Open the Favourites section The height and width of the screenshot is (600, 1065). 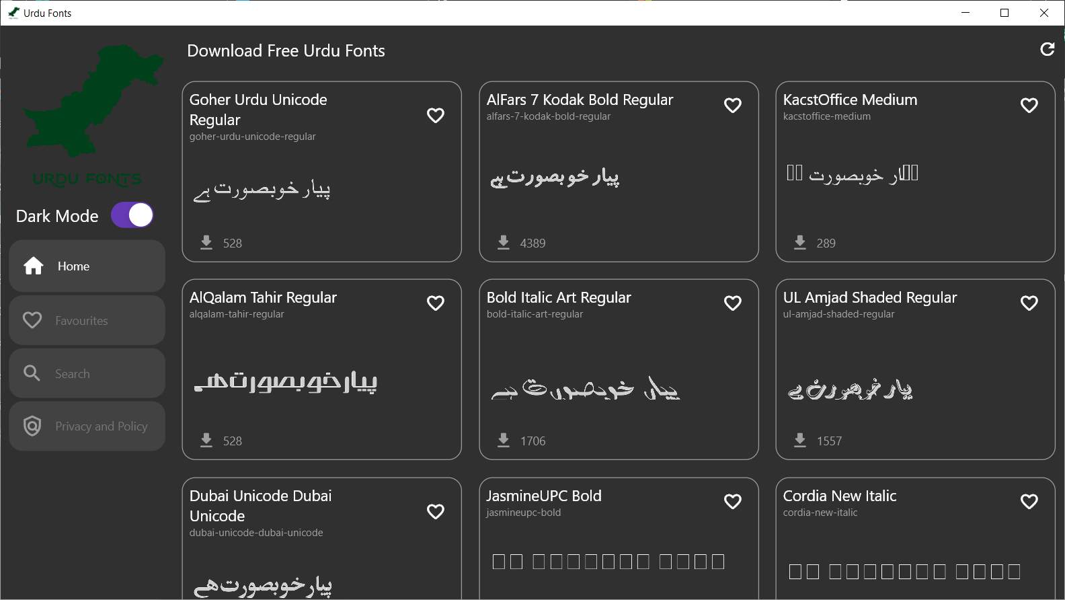click(87, 321)
